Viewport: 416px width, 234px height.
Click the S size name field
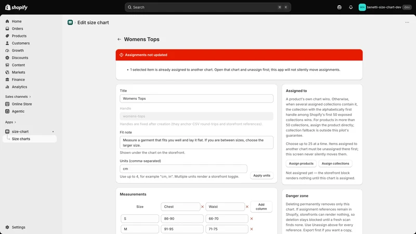pyautogui.click(x=140, y=218)
